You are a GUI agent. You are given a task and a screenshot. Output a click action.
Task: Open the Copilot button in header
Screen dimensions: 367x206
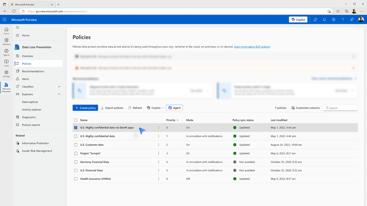pyautogui.click(x=298, y=20)
